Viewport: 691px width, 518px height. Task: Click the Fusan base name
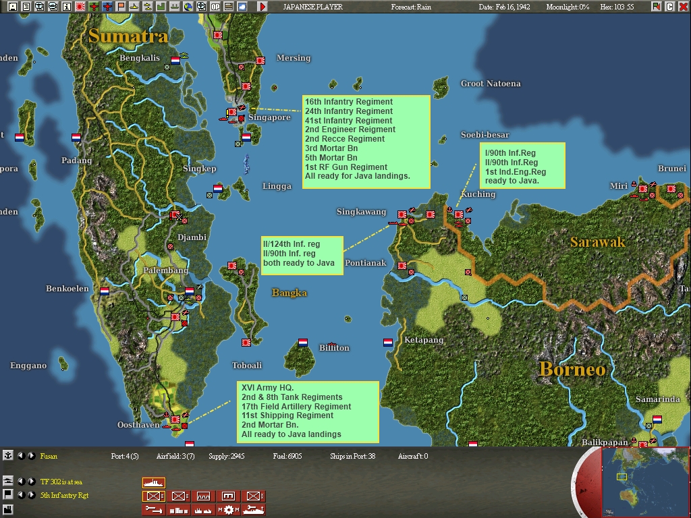pyautogui.click(x=49, y=456)
